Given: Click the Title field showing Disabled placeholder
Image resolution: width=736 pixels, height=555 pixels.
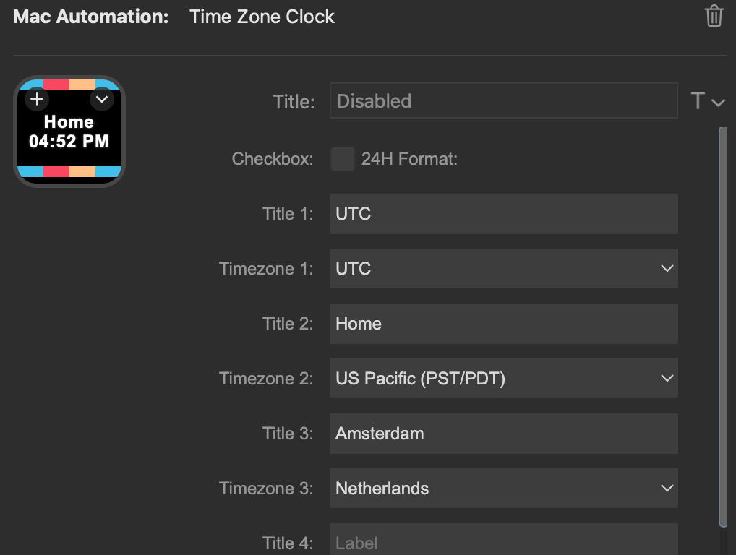Looking at the screenshot, I should 503,101.
